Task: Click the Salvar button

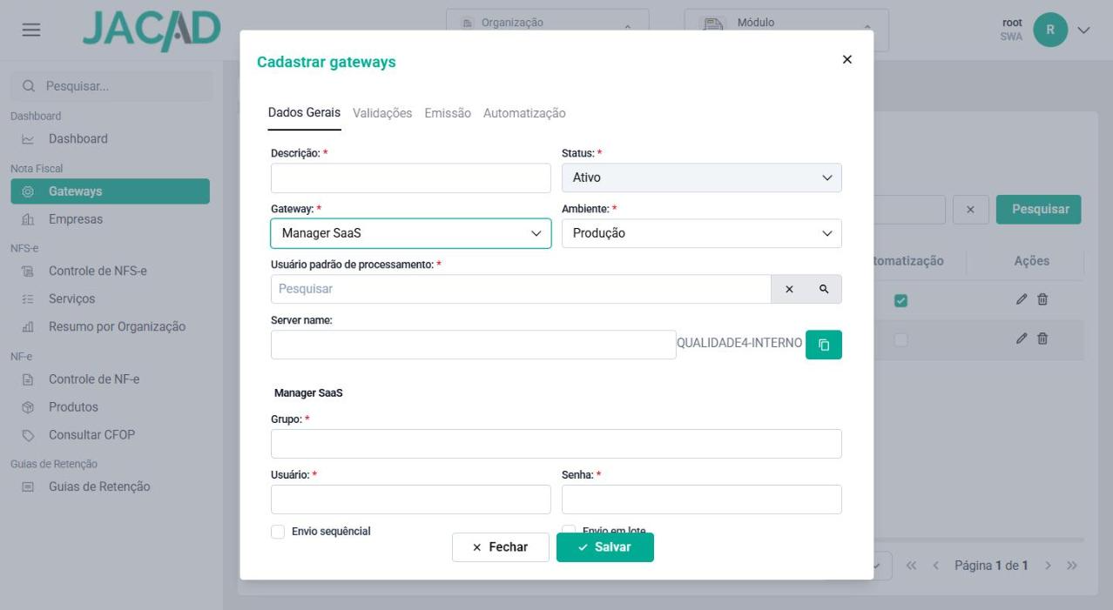Action: [x=605, y=547]
